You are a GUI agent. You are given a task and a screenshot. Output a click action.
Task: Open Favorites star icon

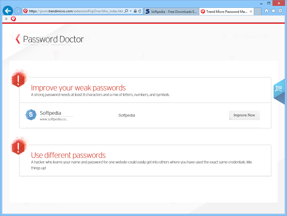[x=274, y=11]
